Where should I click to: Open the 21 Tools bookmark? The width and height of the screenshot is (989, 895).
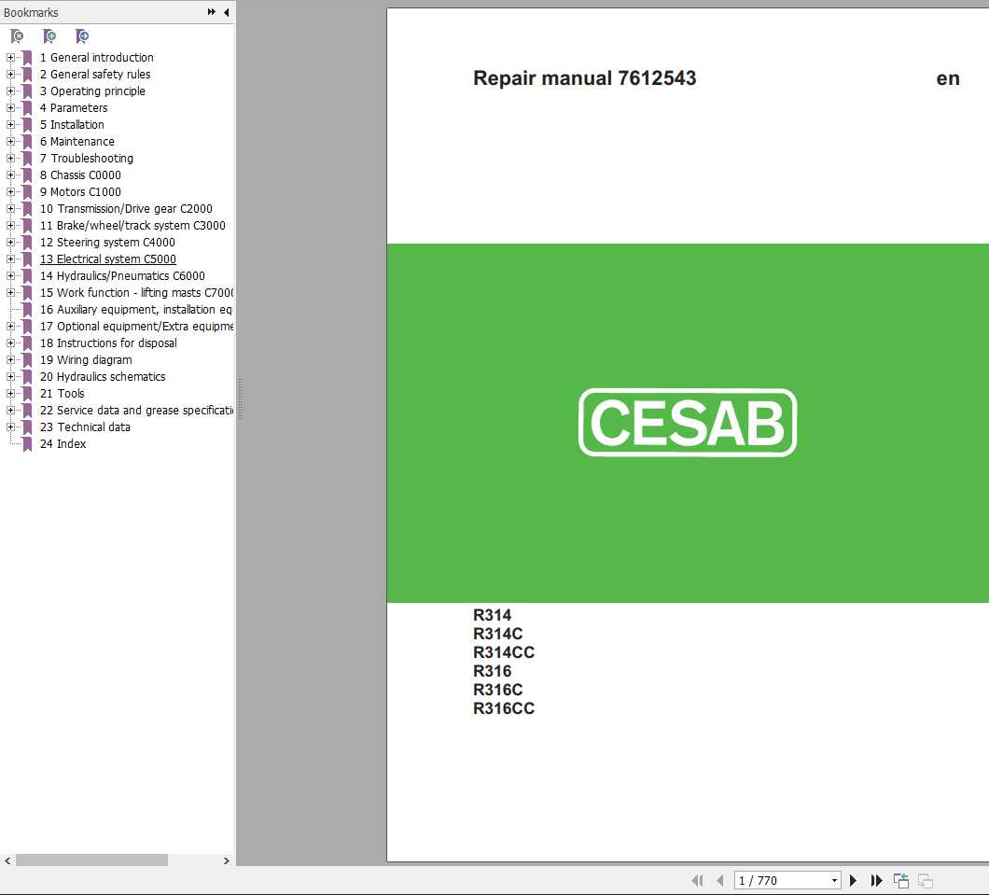tap(62, 394)
